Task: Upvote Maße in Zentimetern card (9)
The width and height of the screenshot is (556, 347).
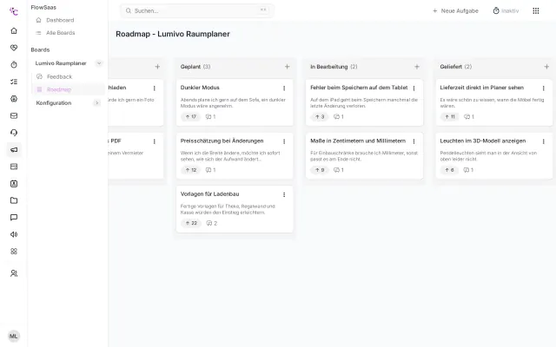Action: [x=320, y=170]
